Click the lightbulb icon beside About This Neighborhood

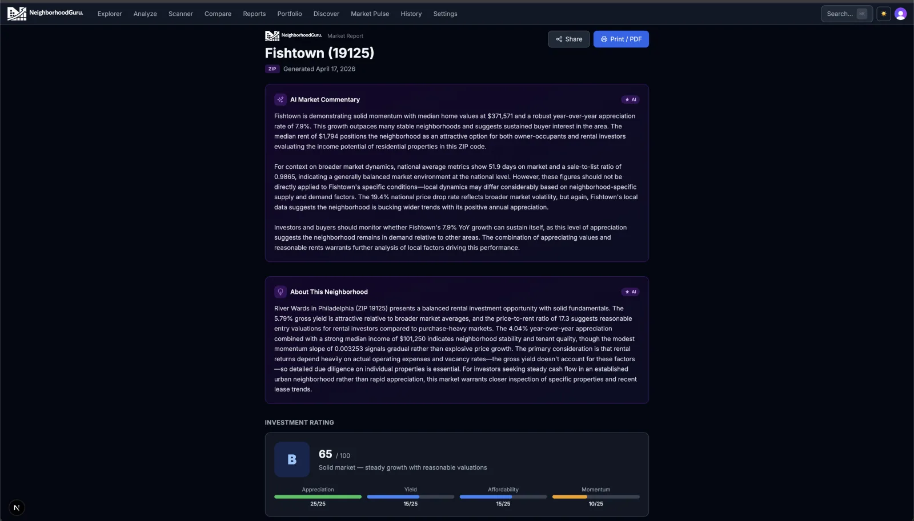point(280,292)
